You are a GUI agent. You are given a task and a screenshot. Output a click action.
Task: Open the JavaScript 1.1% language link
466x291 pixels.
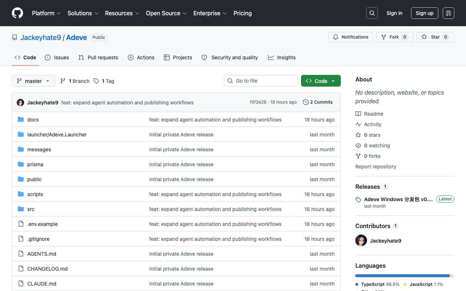(x=423, y=284)
